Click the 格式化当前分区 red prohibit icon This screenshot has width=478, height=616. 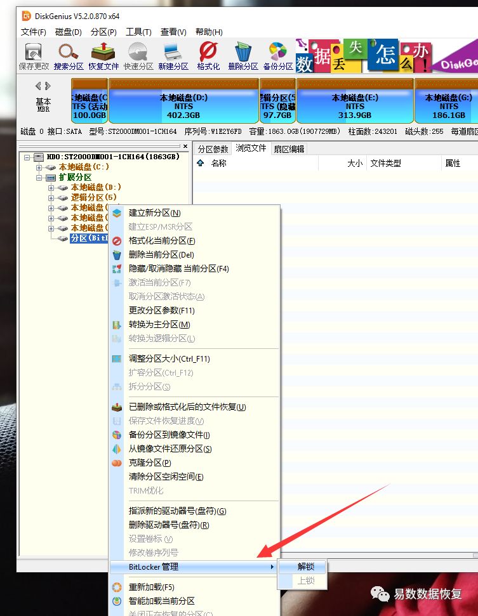point(117,241)
